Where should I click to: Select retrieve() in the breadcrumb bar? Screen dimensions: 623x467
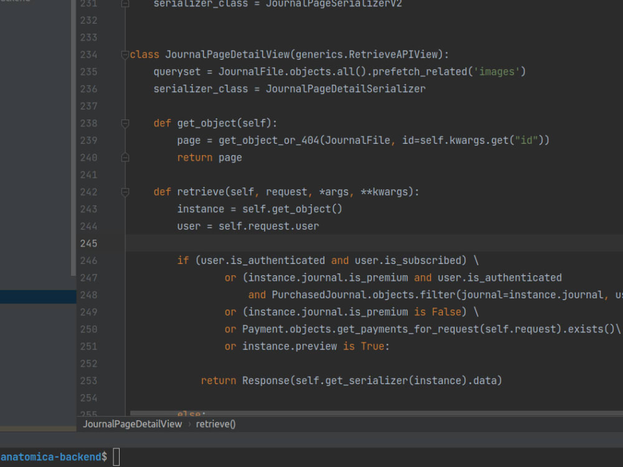[x=216, y=423]
